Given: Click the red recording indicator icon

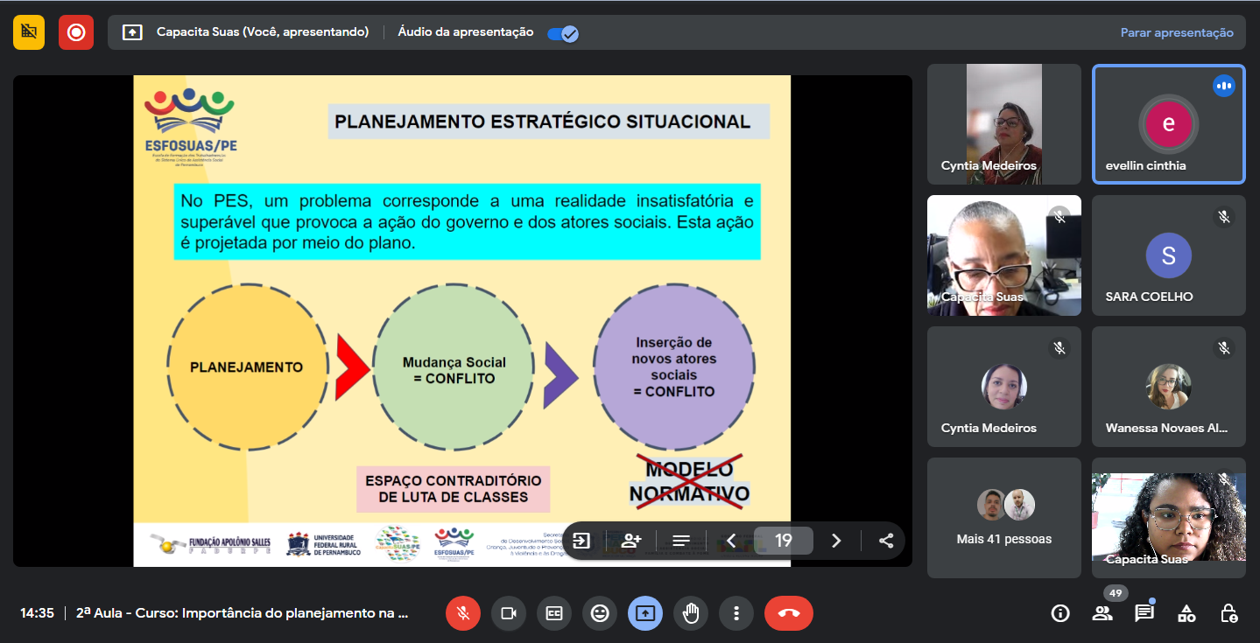Looking at the screenshot, I should (x=76, y=32).
